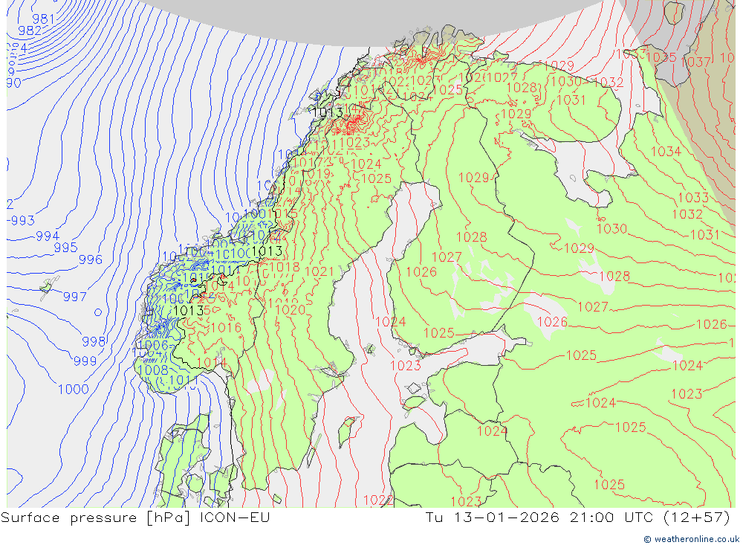The width and height of the screenshot is (743, 545).
Task: Click the red 1033 isobar label
Action: click(x=693, y=198)
